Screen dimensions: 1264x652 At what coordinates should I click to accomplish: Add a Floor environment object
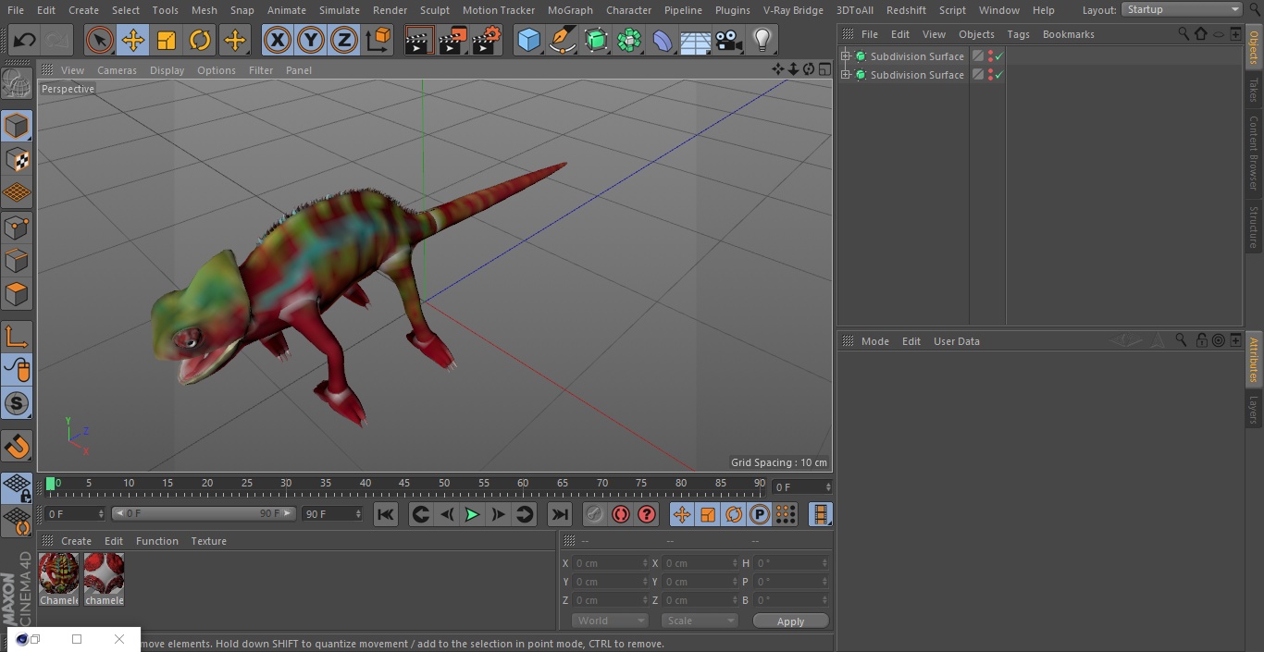click(x=696, y=40)
